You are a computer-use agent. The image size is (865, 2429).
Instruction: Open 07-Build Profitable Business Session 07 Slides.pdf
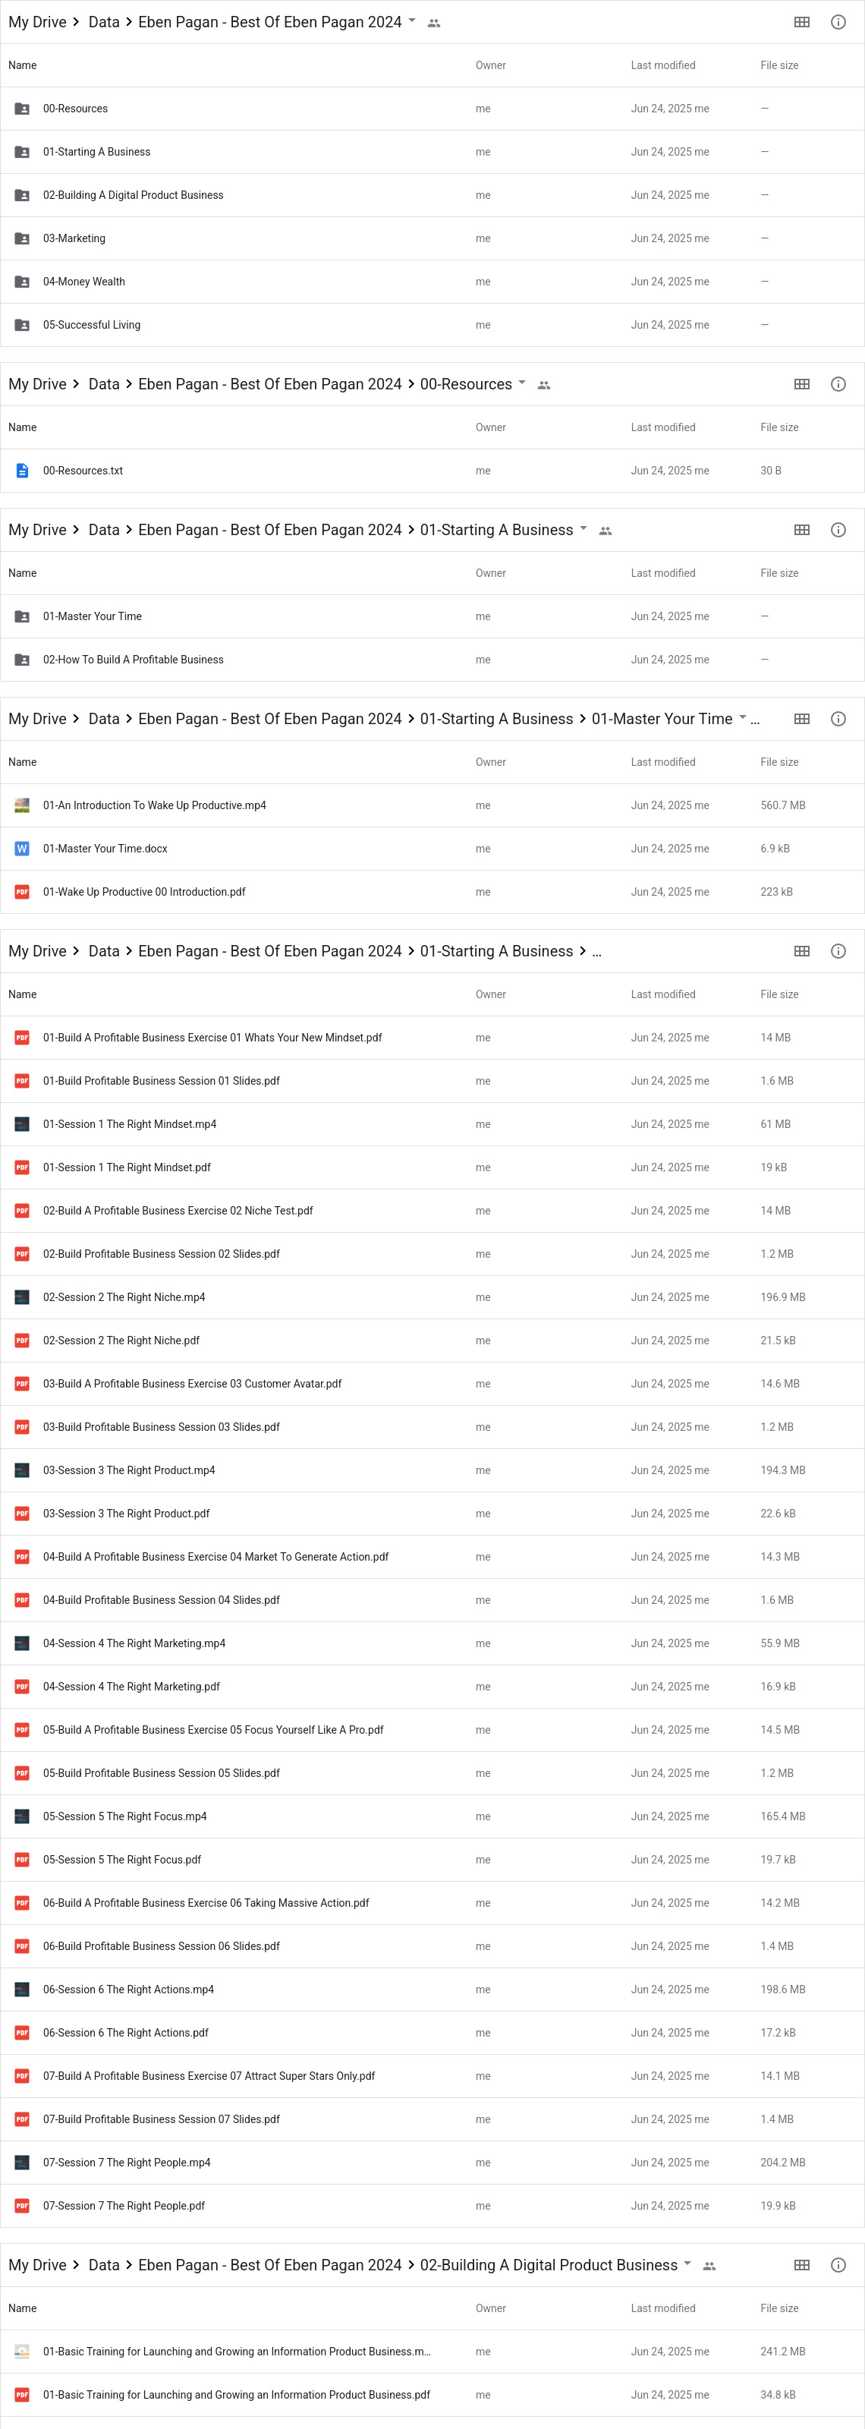click(x=161, y=2119)
